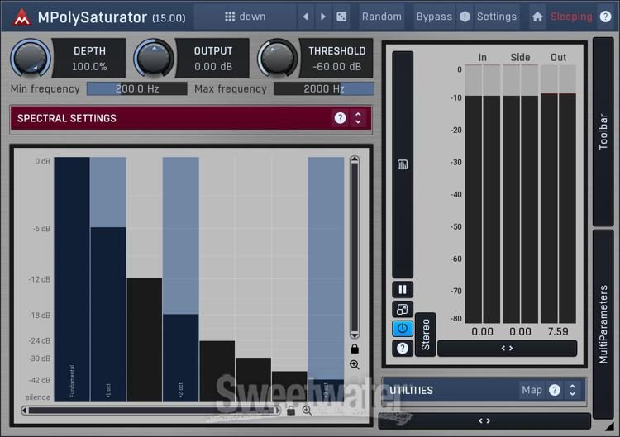Click the popup meters window icon
This screenshot has height=437, width=620.
[x=403, y=309]
